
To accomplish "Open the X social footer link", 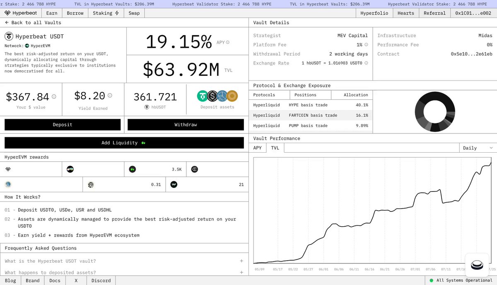I will (x=76, y=280).
